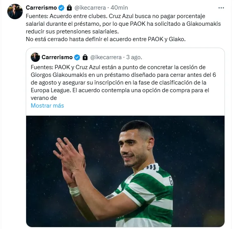Click the player's clapping hands in the photo

click(71, 161)
